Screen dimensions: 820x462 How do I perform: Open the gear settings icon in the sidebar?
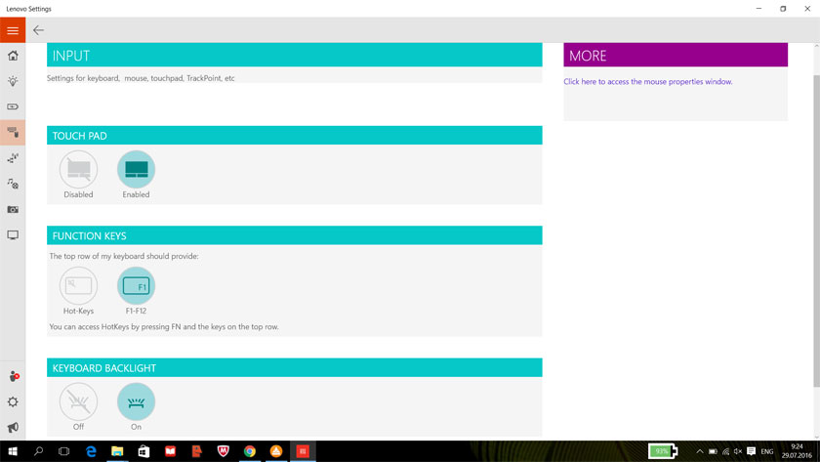(13, 401)
